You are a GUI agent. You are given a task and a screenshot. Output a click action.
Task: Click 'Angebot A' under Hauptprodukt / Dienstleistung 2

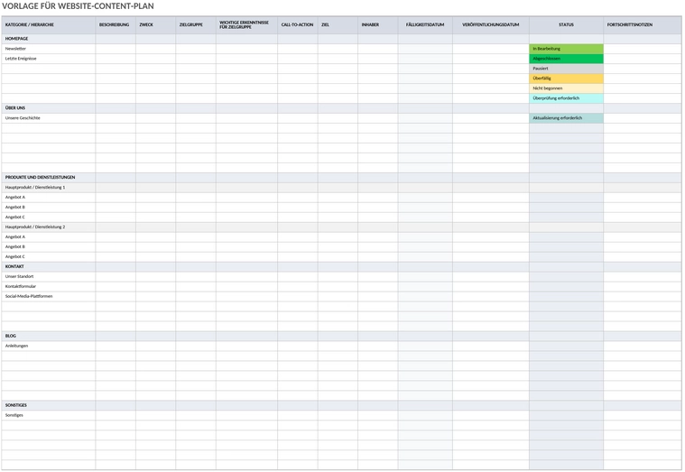[49, 236]
